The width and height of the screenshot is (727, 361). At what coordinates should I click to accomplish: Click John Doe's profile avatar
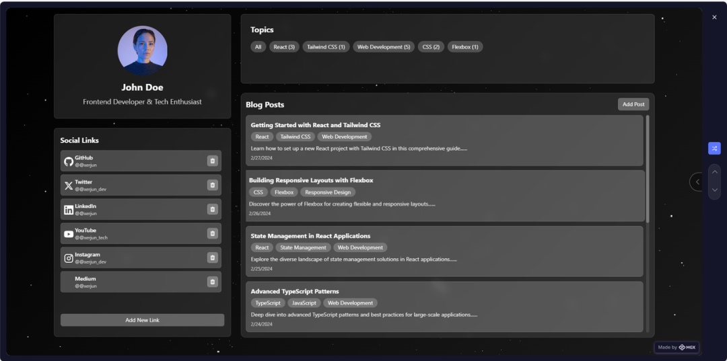point(142,50)
